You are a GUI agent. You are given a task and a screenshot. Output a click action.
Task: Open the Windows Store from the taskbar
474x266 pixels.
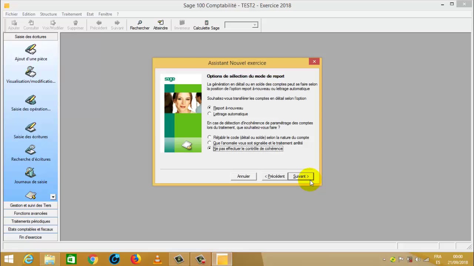point(71,259)
